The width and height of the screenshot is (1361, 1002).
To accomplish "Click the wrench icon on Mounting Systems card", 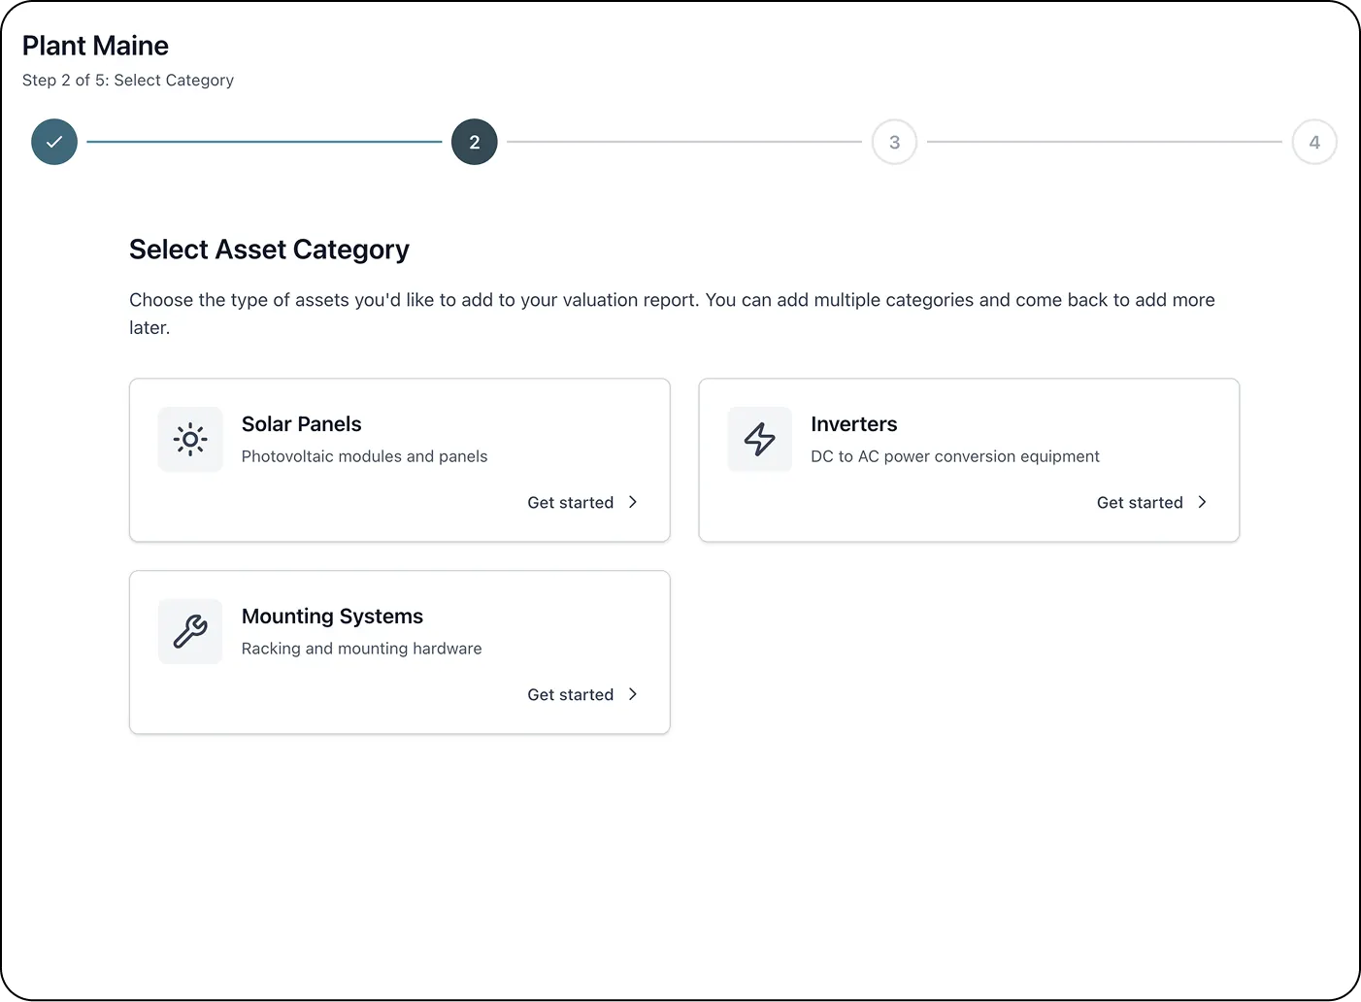I will pos(190,632).
